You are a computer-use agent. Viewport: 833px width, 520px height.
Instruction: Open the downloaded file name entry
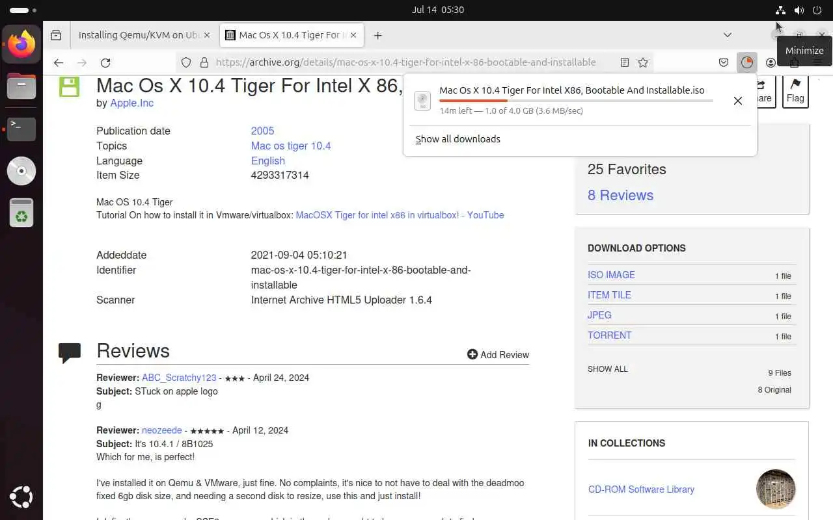(572, 90)
